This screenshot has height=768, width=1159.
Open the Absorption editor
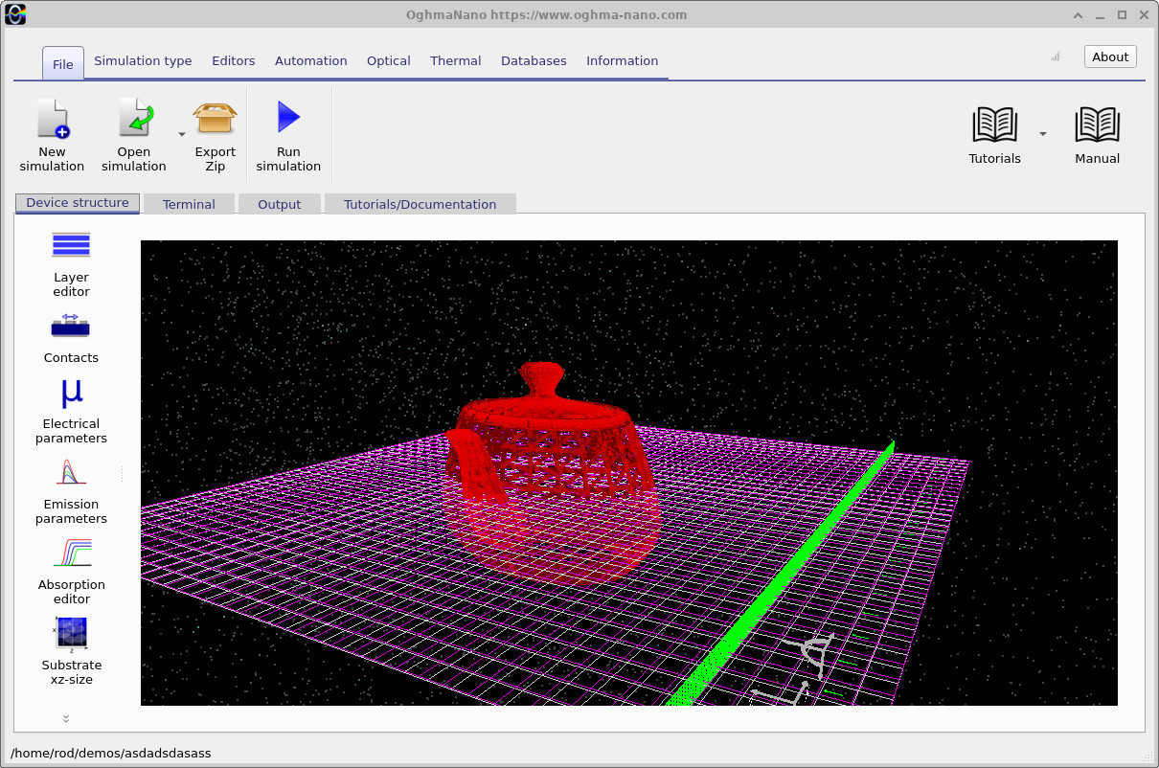(x=71, y=573)
